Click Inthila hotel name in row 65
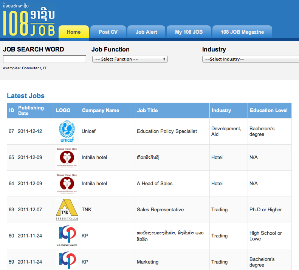 pos(94,158)
